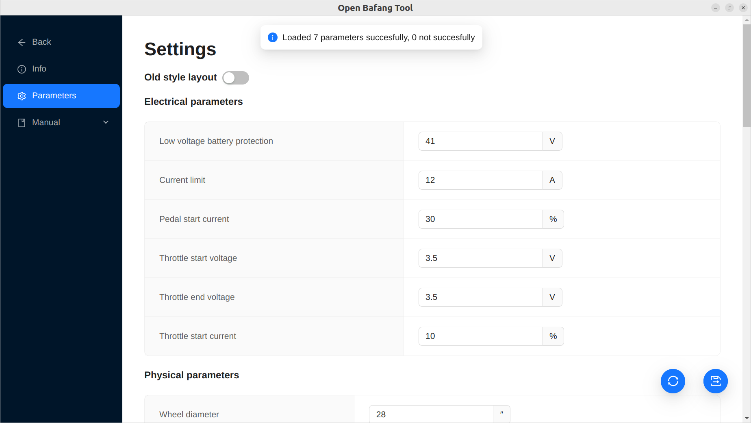The image size is (751, 423).
Task: Click the Settings heading
Action: [x=180, y=49]
